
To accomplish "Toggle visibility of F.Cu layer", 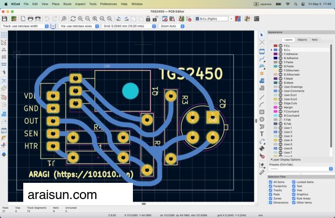I will click(x=281, y=46).
